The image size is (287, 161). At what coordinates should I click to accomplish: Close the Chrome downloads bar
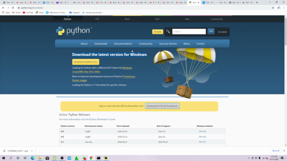click(x=284, y=151)
